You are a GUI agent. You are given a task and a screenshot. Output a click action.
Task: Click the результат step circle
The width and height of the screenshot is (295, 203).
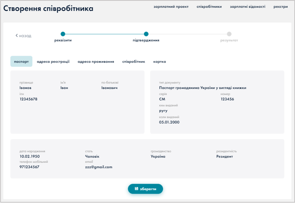229,34
